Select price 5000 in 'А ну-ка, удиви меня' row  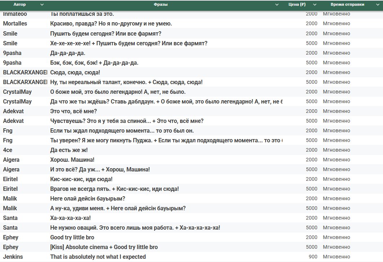point(311,208)
